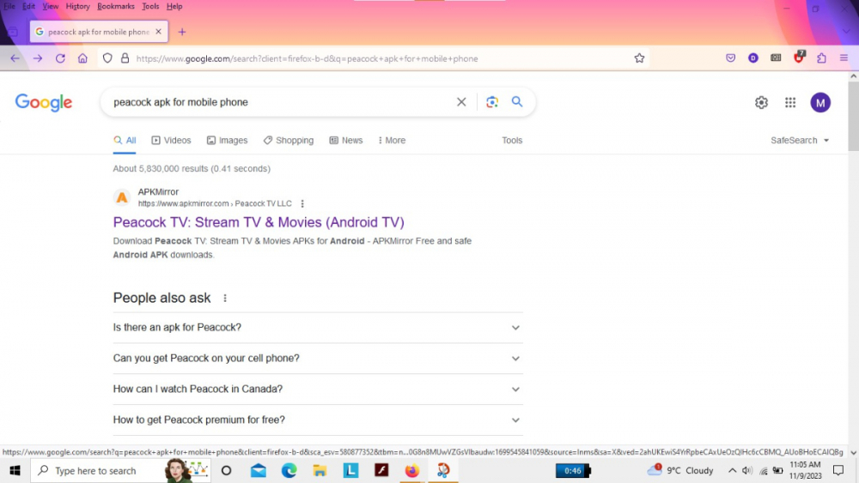Image resolution: width=859 pixels, height=483 pixels.
Task: Open the History menu
Action: point(78,6)
